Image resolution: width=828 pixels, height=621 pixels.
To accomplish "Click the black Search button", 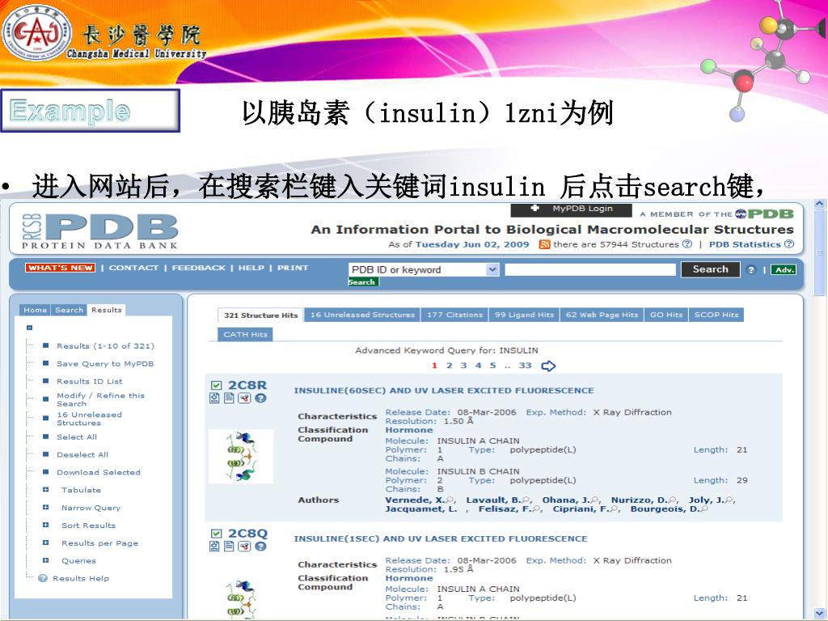I will [x=710, y=269].
